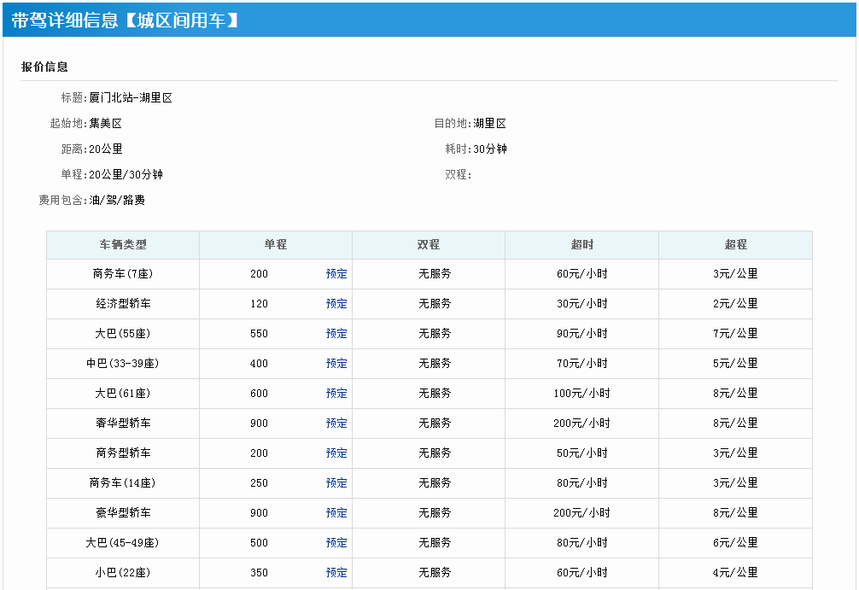Click 预定 in the 大巴(61座) row
The image size is (859, 590).
pos(336,394)
